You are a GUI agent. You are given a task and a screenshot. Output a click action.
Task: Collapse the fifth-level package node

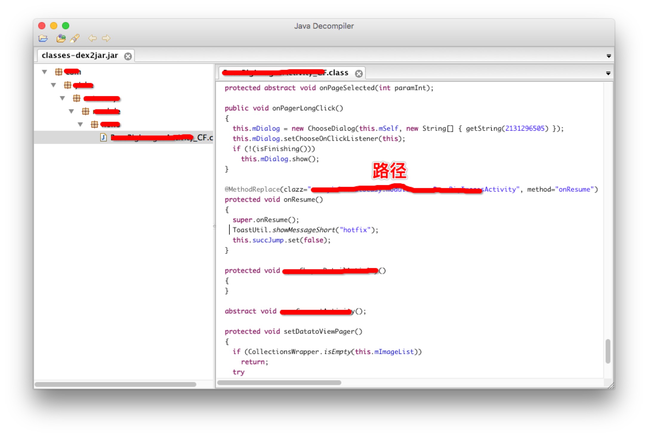[x=80, y=124]
